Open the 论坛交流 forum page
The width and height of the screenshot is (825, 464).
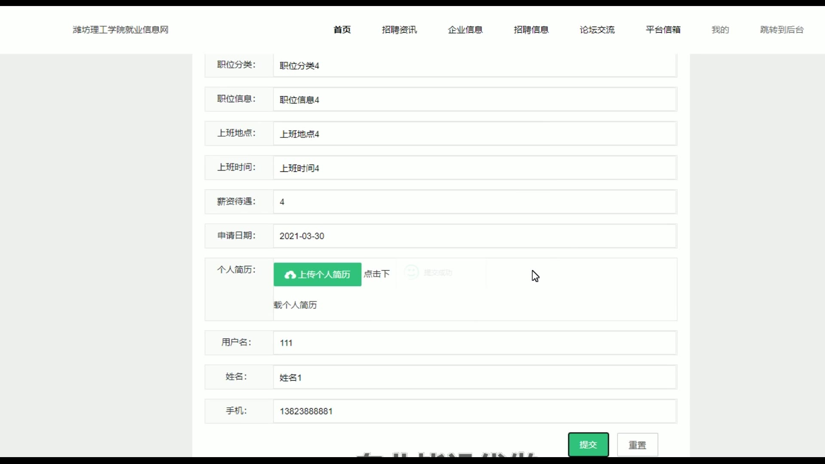[x=597, y=30]
